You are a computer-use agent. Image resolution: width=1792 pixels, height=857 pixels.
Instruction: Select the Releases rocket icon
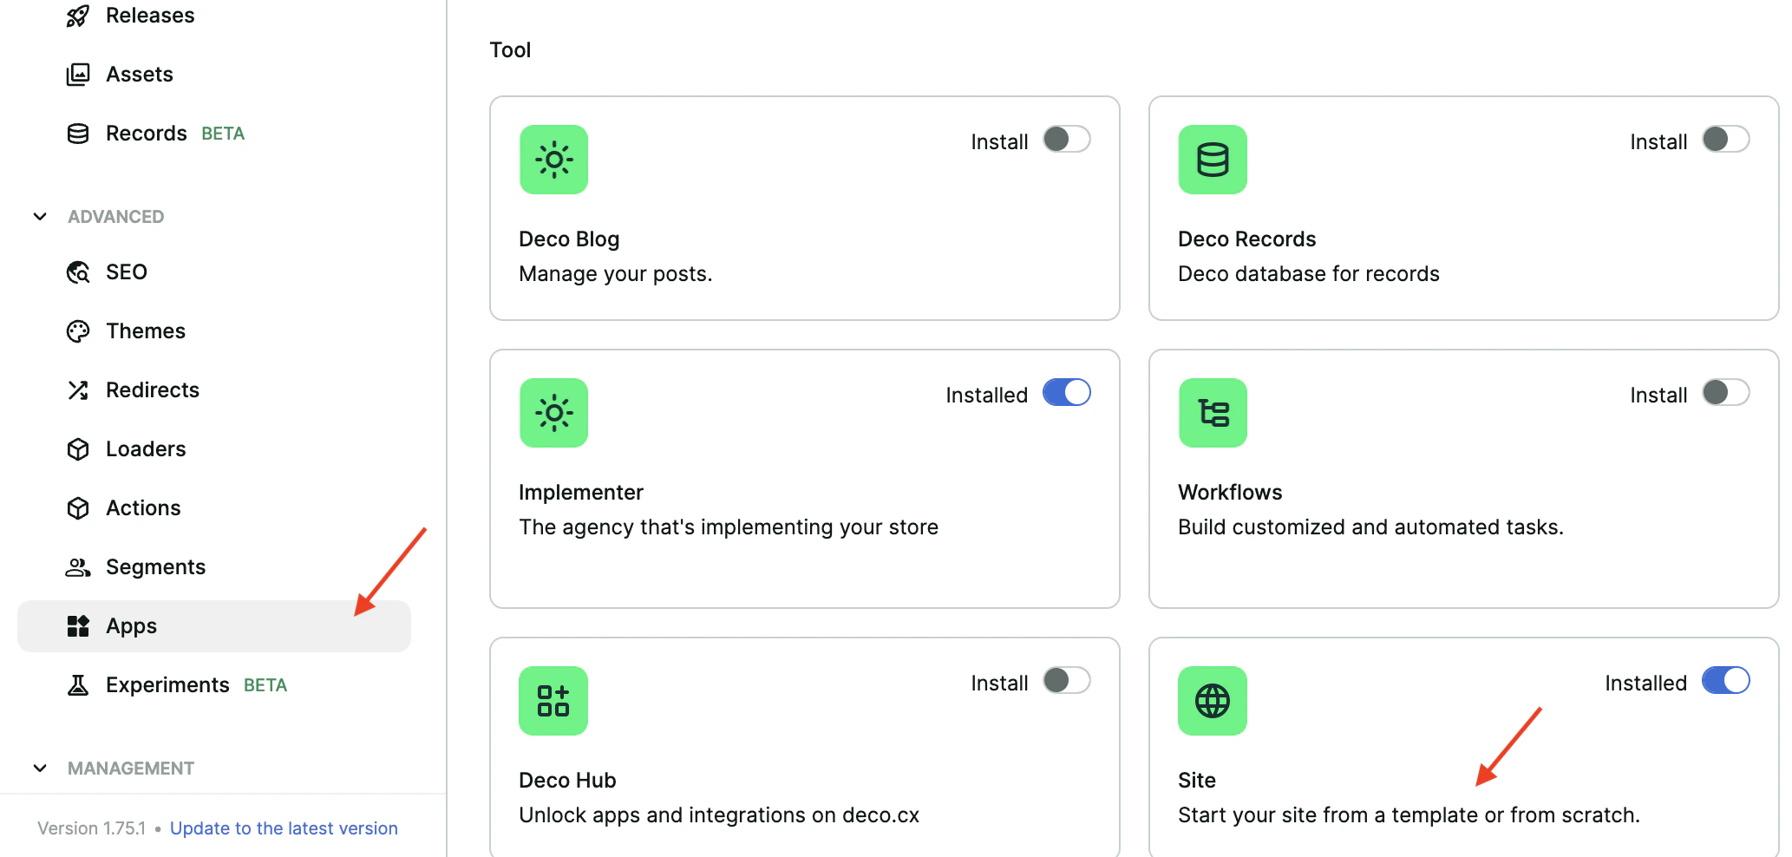(77, 15)
